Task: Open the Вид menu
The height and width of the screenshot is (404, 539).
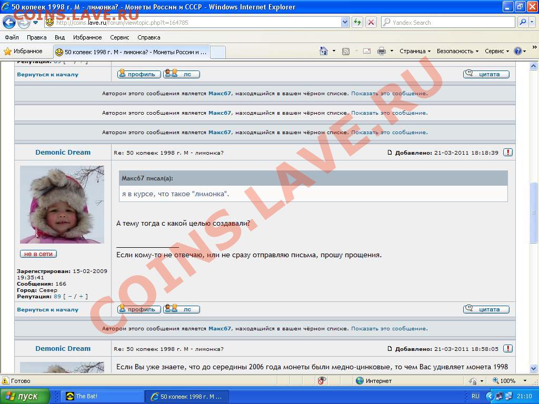Action: click(60, 37)
